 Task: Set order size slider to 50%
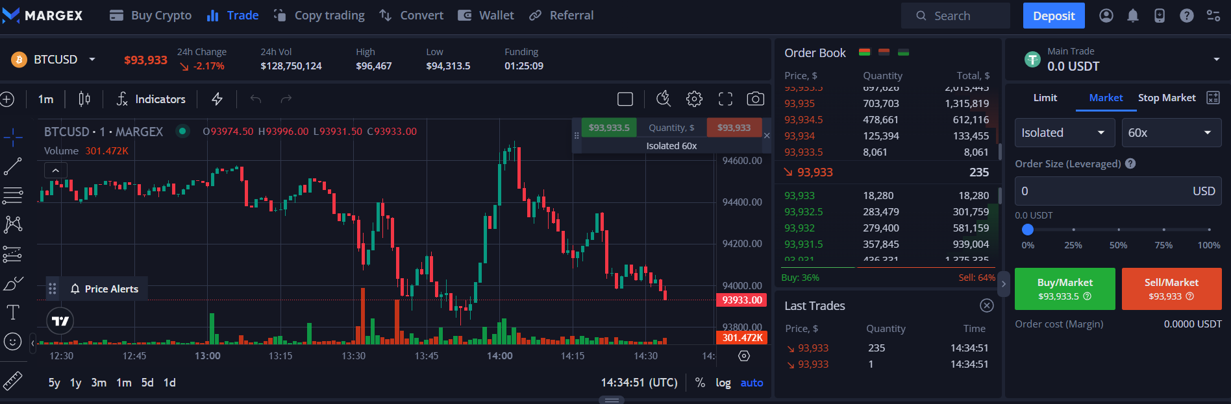tap(1118, 230)
